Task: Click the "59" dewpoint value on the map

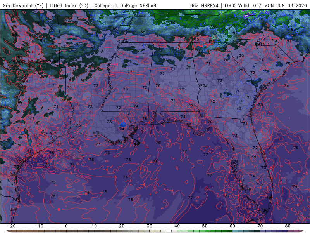Action: (173, 23)
